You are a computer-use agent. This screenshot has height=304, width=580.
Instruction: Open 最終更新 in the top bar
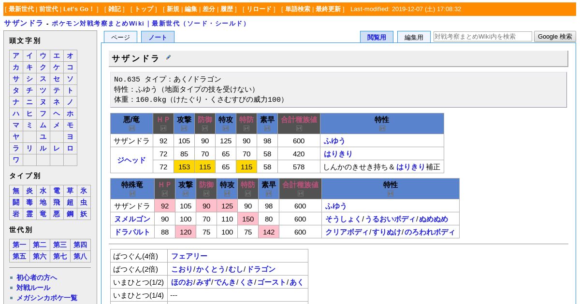(328, 9)
